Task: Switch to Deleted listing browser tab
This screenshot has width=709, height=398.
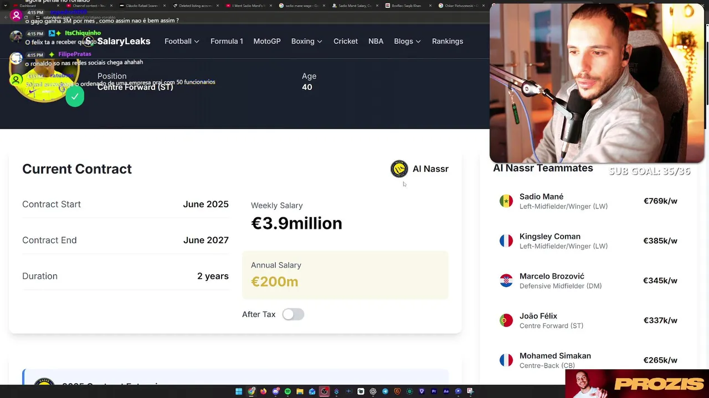Action: [195, 6]
